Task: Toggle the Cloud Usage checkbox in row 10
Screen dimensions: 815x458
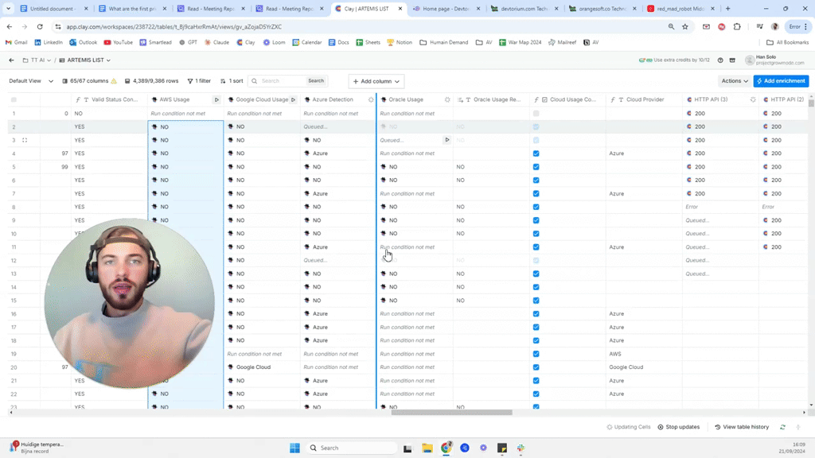Action: click(536, 234)
